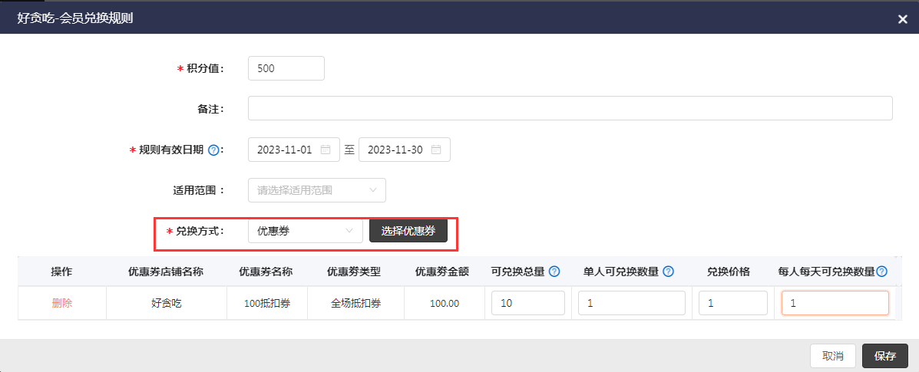Click help icon next to 可兑换总量
The image size is (919, 372).
(x=554, y=272)
